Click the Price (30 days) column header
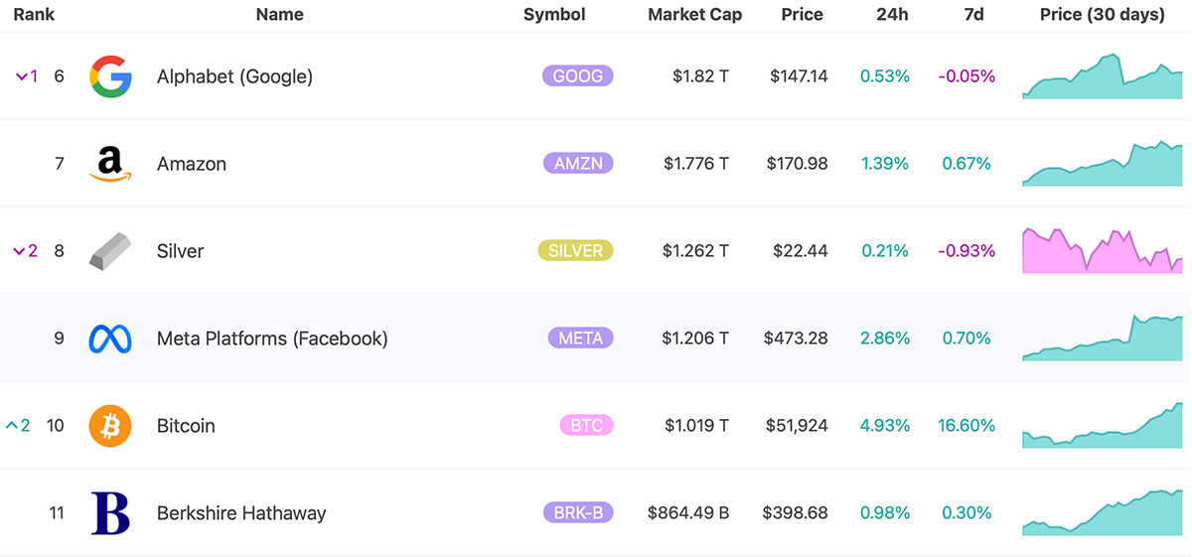1192x557 pixels. (1103, 15)
